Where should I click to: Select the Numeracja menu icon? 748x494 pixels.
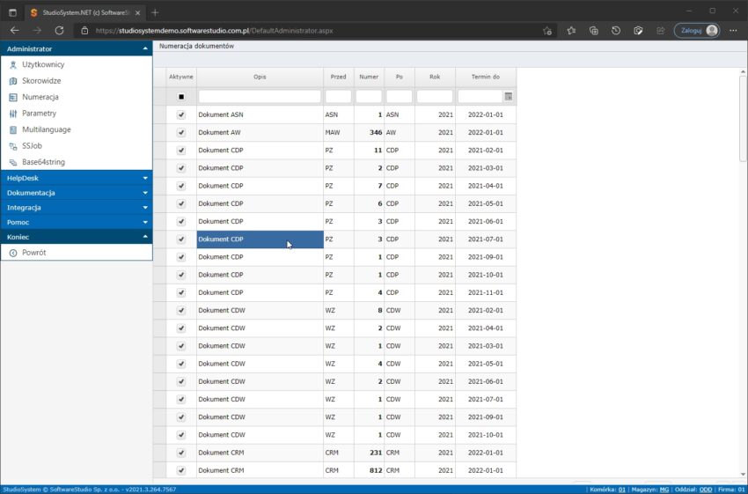pyautogui.click(x=13, y=97)
